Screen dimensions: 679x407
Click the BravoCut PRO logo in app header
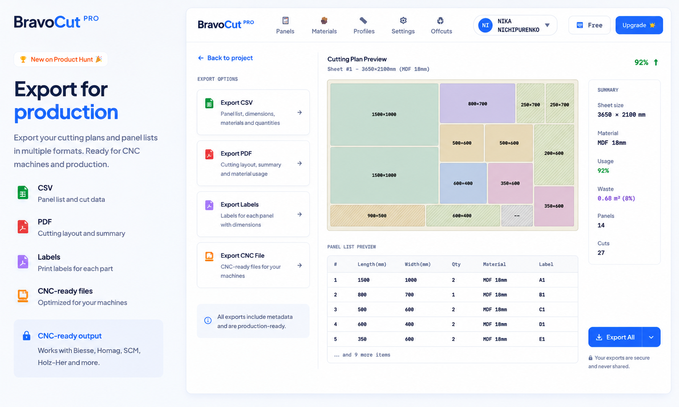[x=226, y=24]
